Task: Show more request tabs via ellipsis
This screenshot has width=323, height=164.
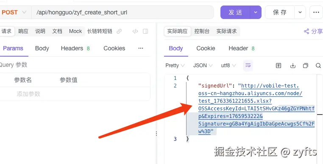Action: (141, 48)
